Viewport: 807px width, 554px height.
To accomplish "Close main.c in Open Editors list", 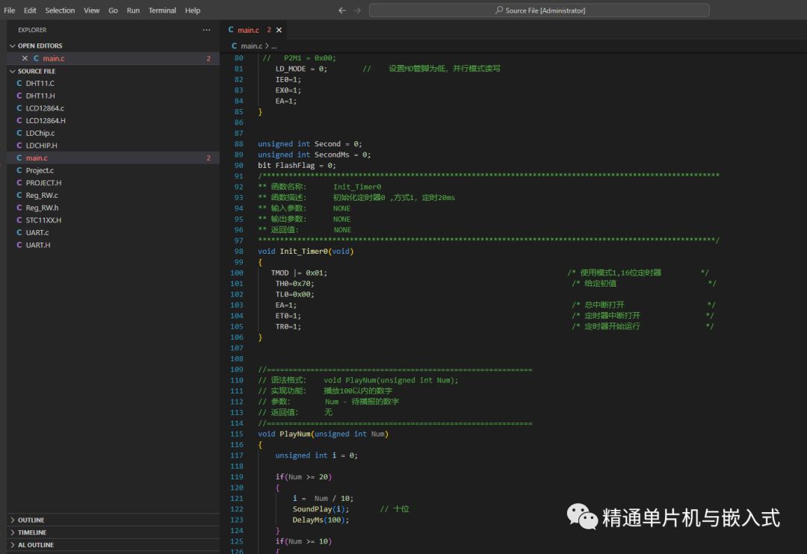I will [25, 59].
